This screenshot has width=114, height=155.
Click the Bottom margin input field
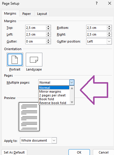coord(97,28)
